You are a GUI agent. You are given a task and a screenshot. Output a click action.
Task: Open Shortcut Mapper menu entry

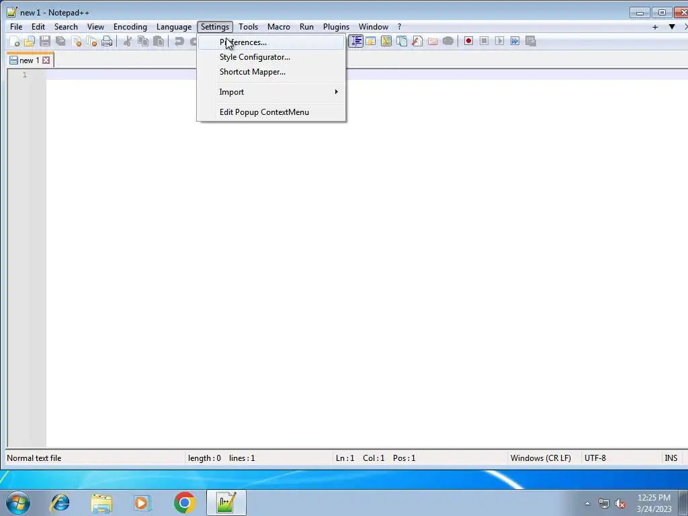(x=271, y=72)
